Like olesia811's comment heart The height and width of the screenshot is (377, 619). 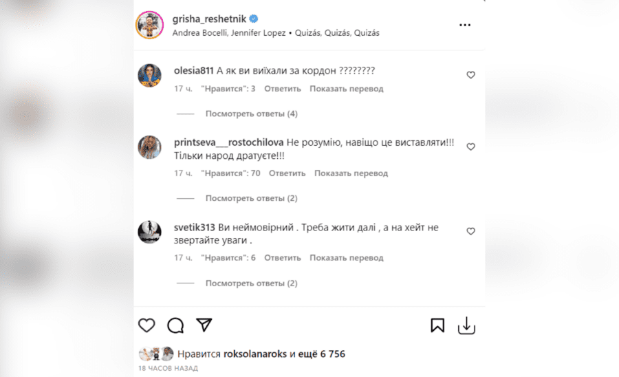[x=470, y=75]
